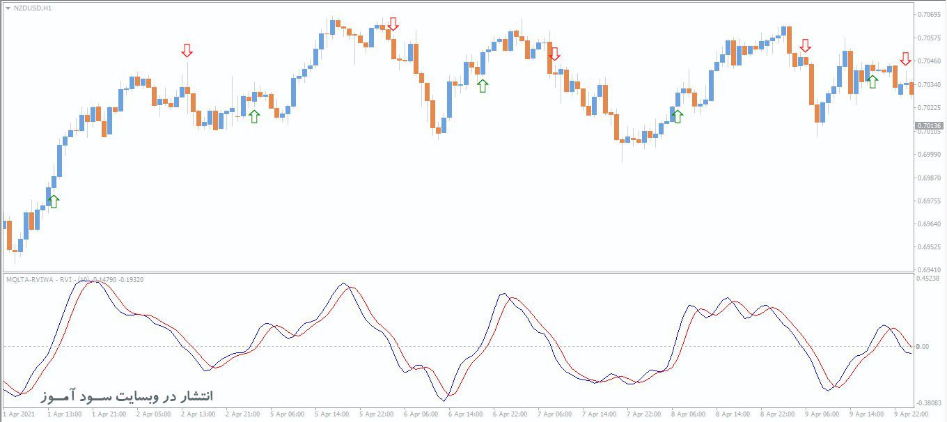
Task: Select the last red sell arrow near 9 Apr 22:00
Action: [905, 59]
